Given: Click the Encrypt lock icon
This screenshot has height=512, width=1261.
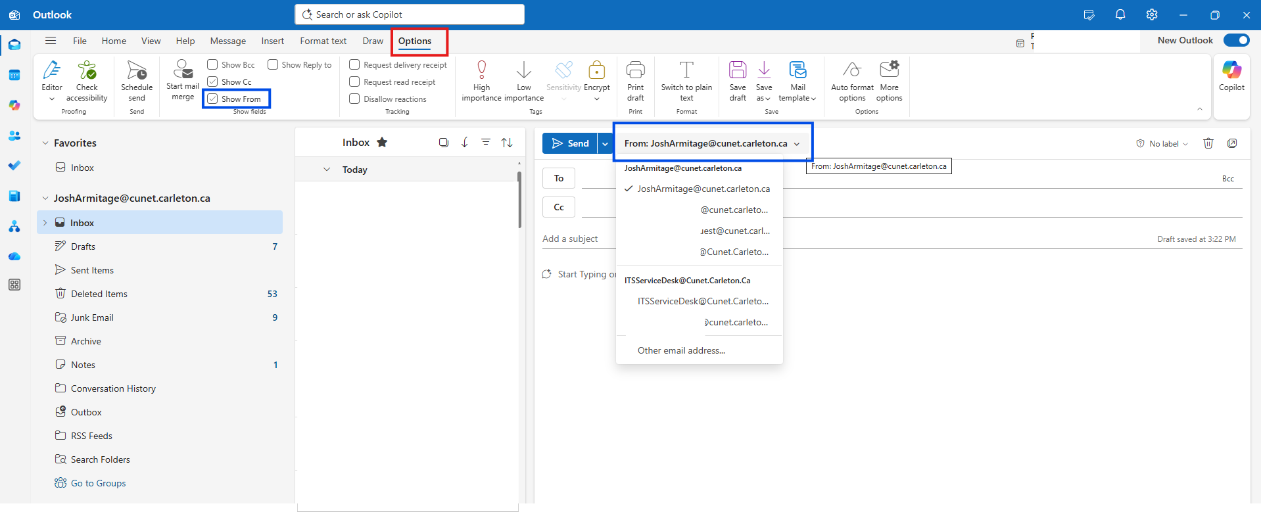Looking at the screenshot, I should (596, 70).
